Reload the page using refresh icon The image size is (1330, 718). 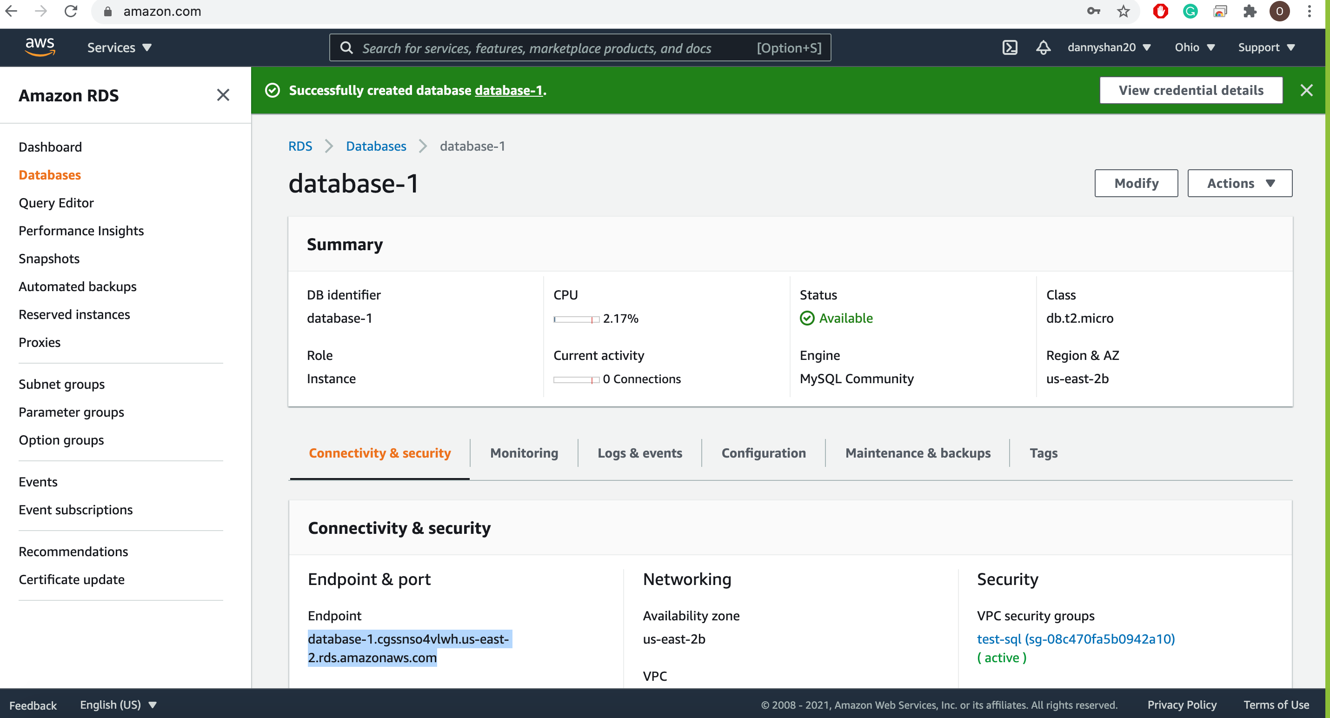[x=71, y=11]
